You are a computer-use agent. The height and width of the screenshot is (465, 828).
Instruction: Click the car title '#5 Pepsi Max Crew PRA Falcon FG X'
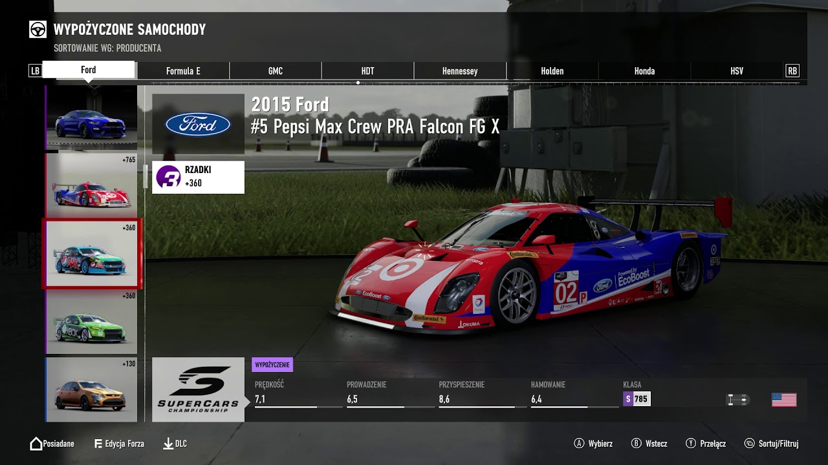375,127
